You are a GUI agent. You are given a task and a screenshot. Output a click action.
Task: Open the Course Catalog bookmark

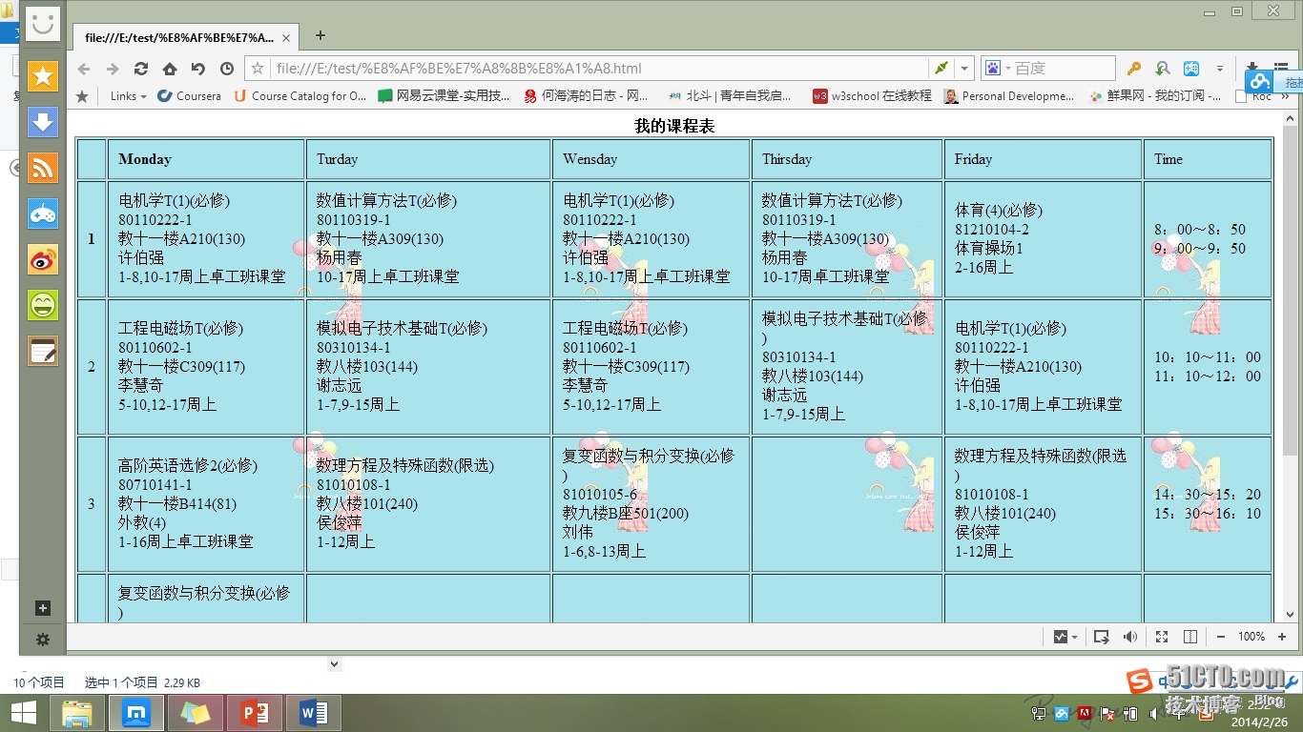(300, 96)
